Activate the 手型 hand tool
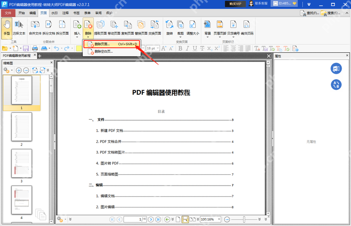The image size is (351, 226). 7,28
